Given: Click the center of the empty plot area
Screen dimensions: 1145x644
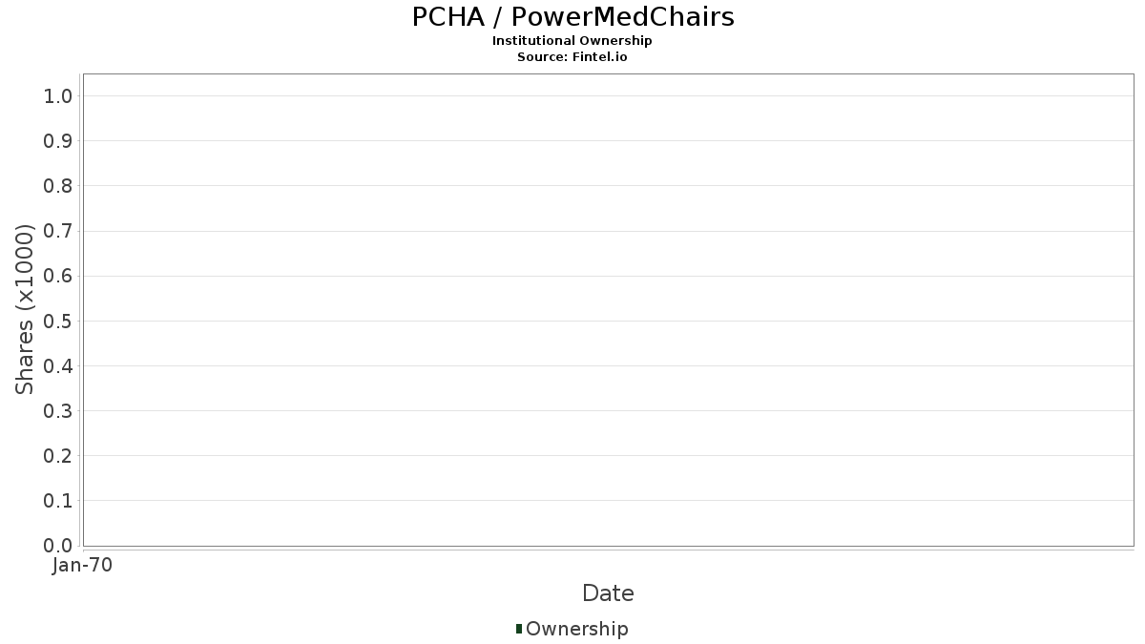Looking at the screenshot, I should tap(608, 310).
